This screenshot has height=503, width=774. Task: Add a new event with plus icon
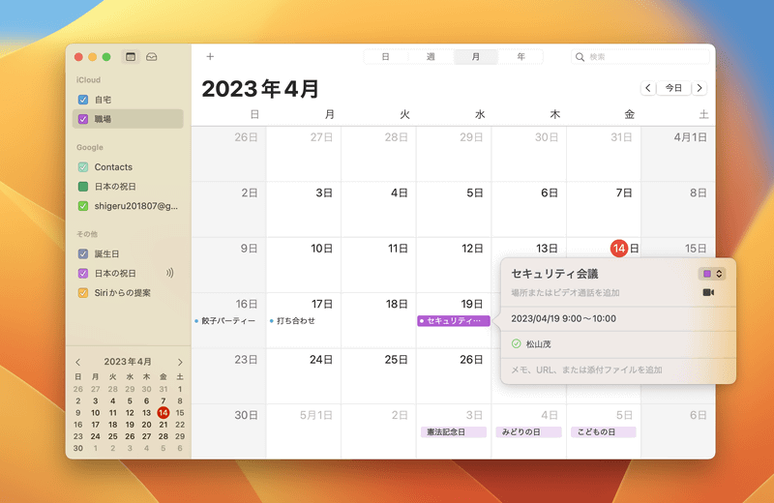pos(210,57)
